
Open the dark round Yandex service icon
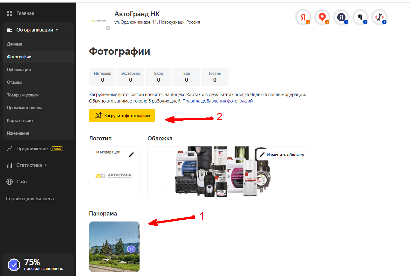[341, 17]
